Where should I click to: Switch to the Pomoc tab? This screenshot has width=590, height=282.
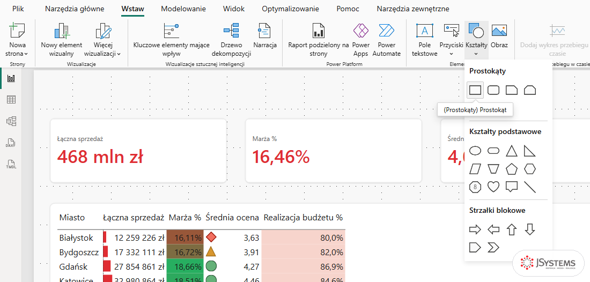(x=348, y=9)
